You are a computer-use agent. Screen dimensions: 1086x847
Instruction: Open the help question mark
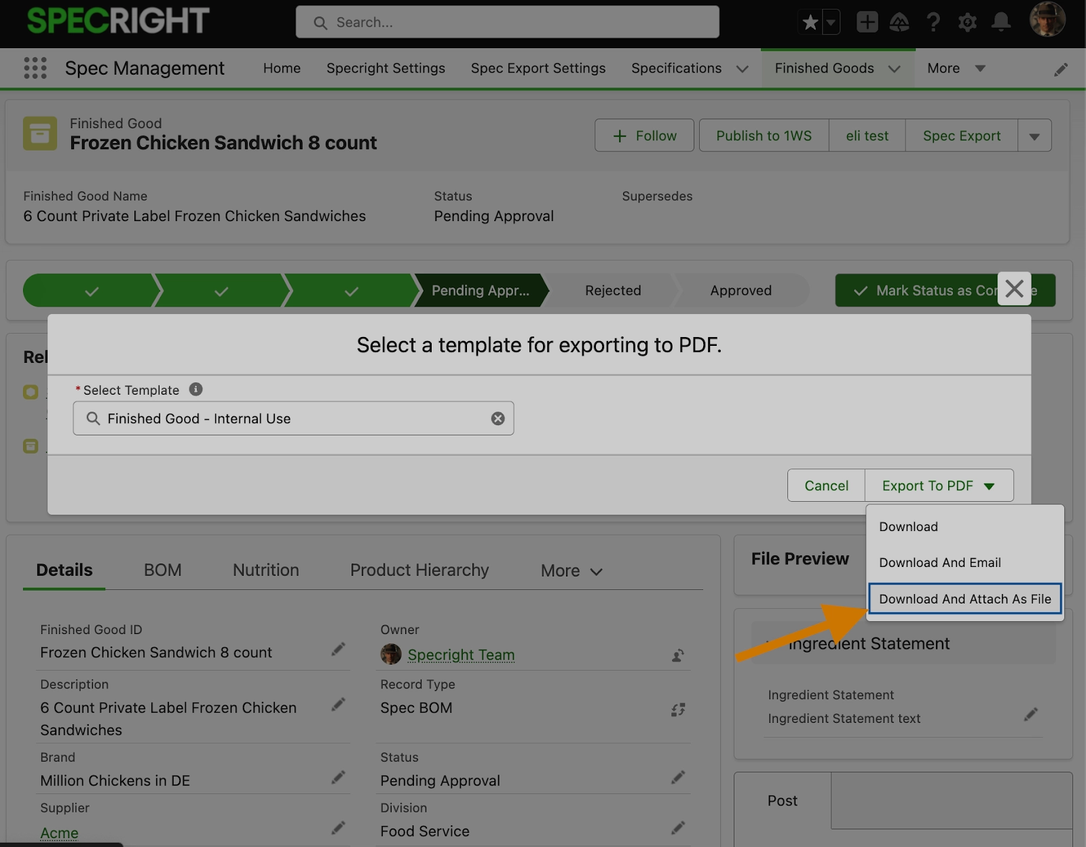[933, 22]
